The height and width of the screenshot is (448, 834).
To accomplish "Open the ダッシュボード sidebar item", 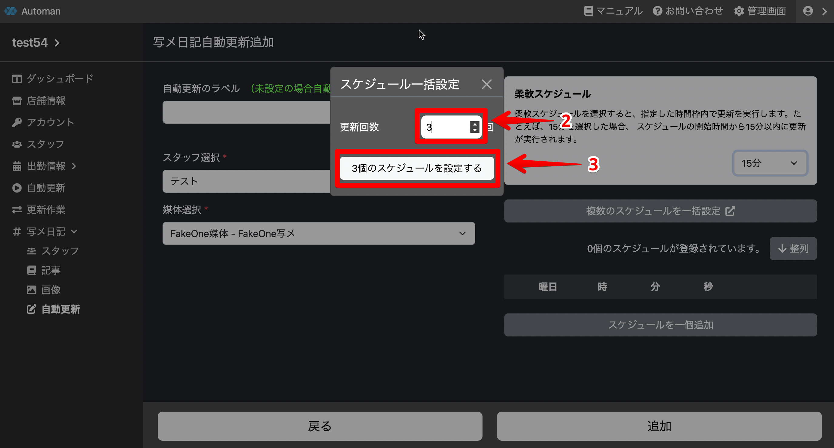I will tap(60, 79).
